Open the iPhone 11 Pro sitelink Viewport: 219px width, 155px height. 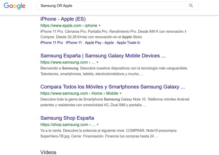coord(51,43)
